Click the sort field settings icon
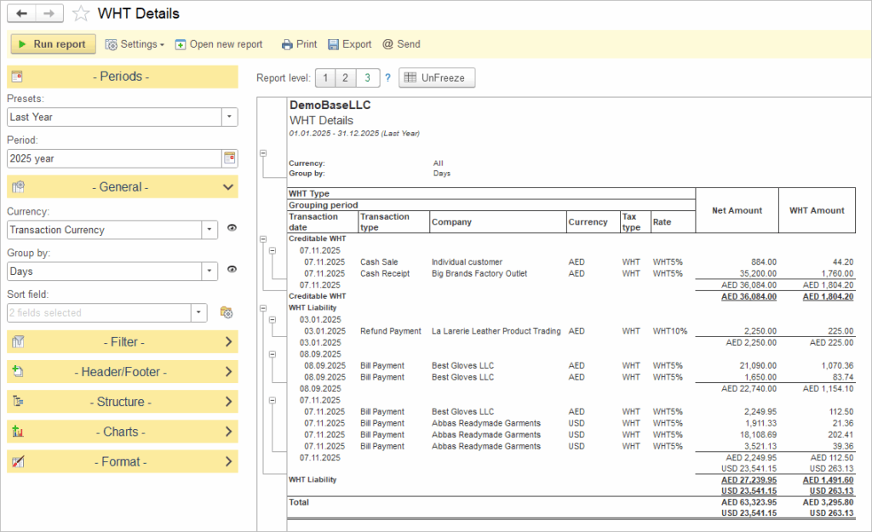The image size is (872, 532). (226, 313)
